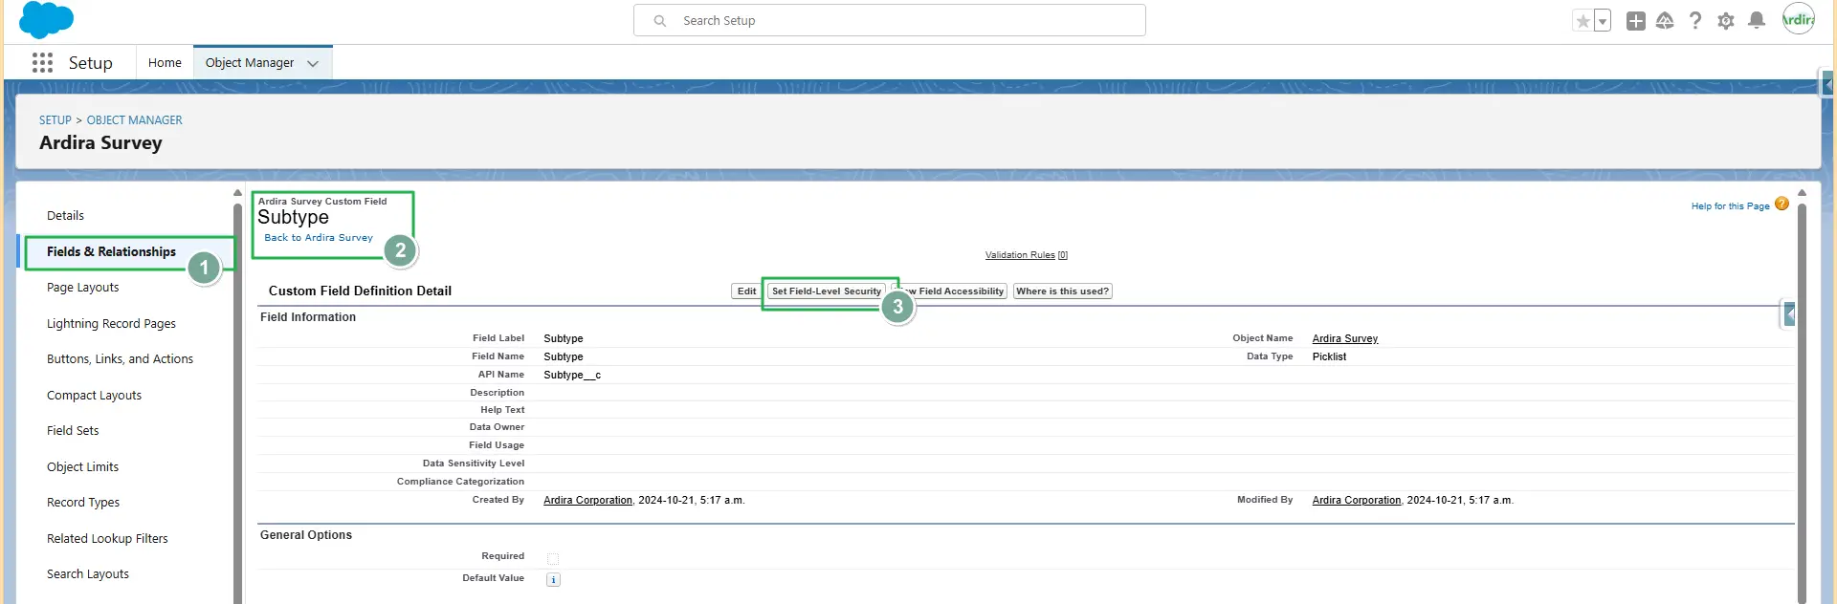Image resolution: width=1837 pixels, height=604 pixels.
Task: Focus the Search Setup field
Action: point(889,20)
